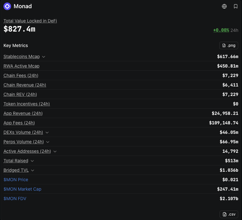Bookmark Monad with the bookmark icon
242x220 pixels.
236,6
